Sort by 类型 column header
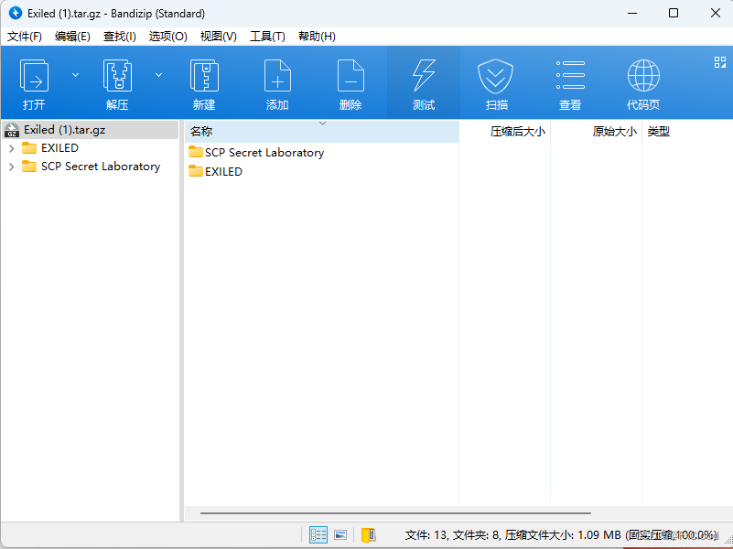Viewport: 733px width, 549px height. point(687,132)
